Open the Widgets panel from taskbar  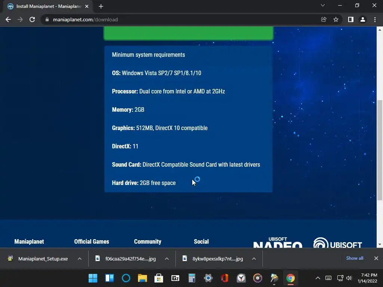pos(110,278)
